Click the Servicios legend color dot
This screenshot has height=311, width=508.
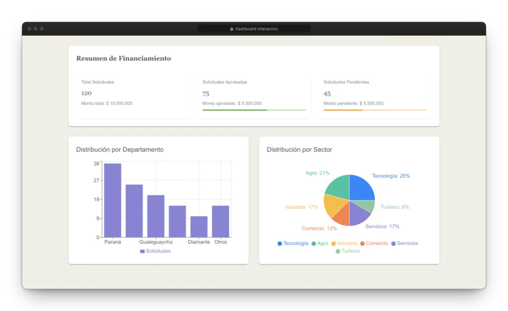click(393, 244)
